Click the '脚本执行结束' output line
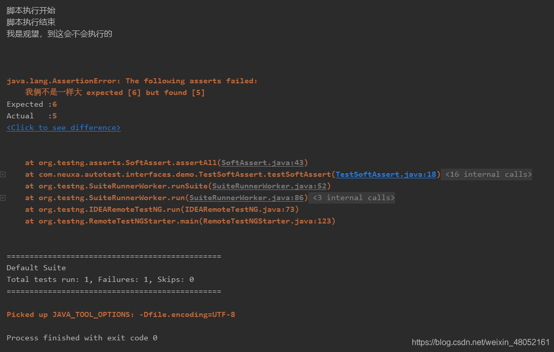Viewport: 554px width, 352px height. coord(31,22)
